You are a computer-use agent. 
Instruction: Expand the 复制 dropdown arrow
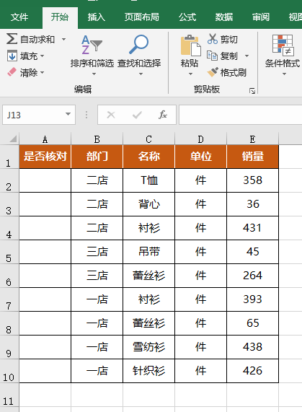coord(247,56)
